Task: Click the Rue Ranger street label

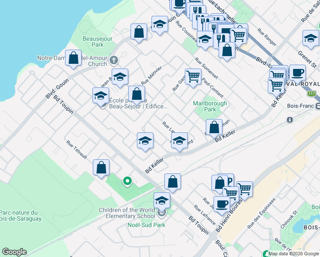Action: [x=267, y=37]
